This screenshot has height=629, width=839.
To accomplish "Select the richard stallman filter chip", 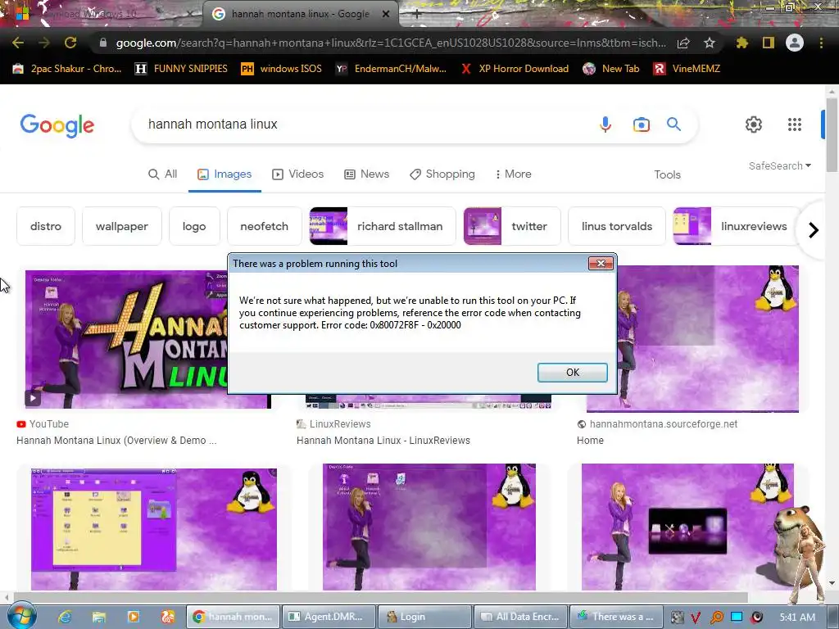I will 383,226.
